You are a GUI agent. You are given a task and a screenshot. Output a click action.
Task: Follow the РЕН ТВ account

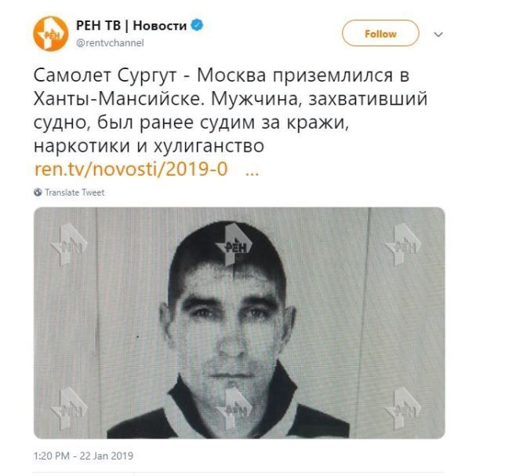[x=380, y=34]
